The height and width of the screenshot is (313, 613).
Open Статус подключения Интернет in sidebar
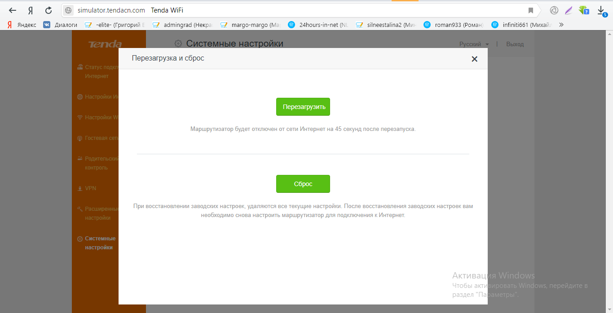coord(97,72)
